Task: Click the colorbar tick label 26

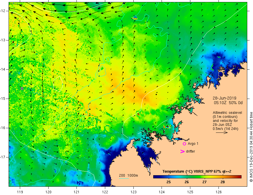Action: click(187, 182)
